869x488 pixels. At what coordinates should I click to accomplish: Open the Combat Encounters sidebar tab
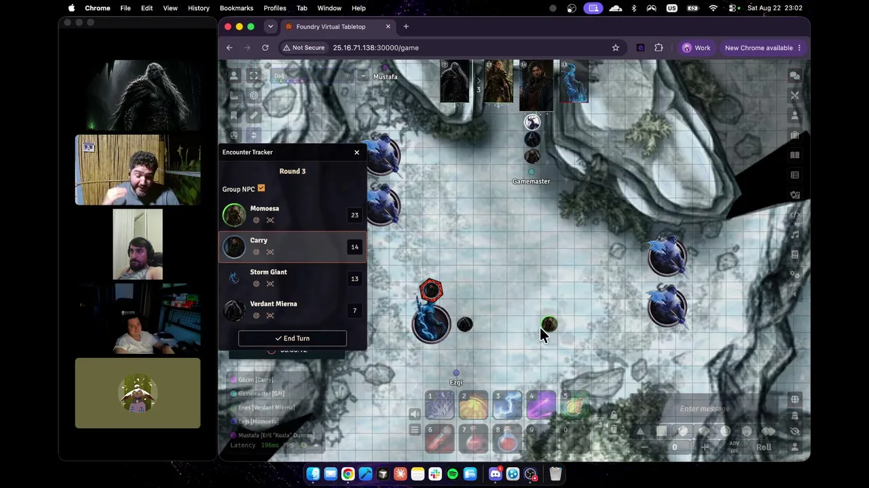tap(794, 96)
